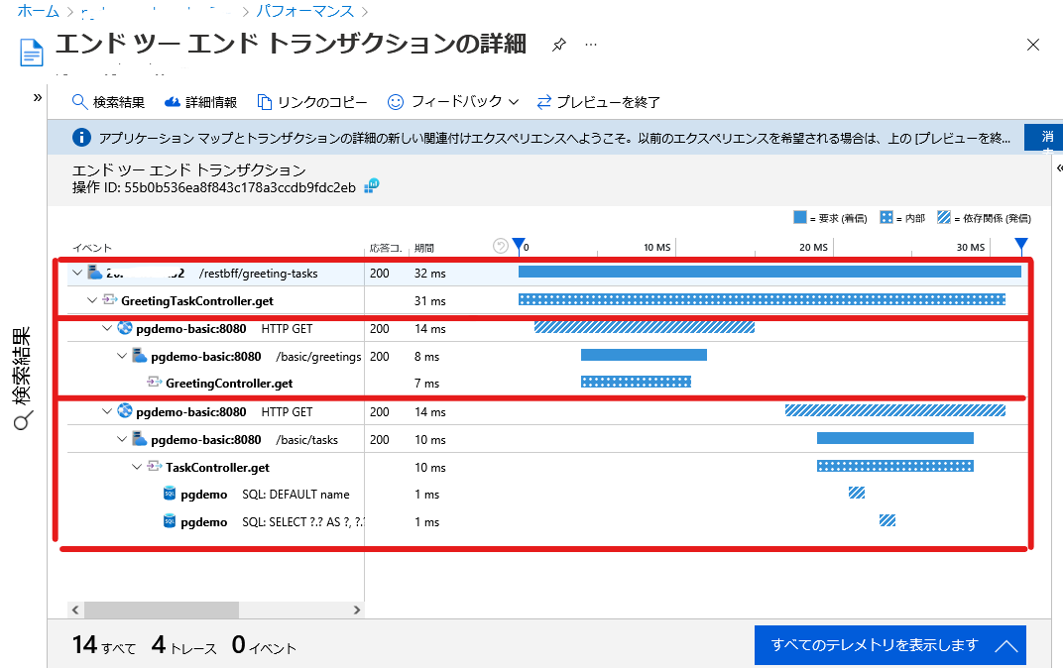This screenshot has width=1063, height=668.
Task: Collapse the first pgdemo-basic:8080 HTTP GET row
Action: point(107,329)
